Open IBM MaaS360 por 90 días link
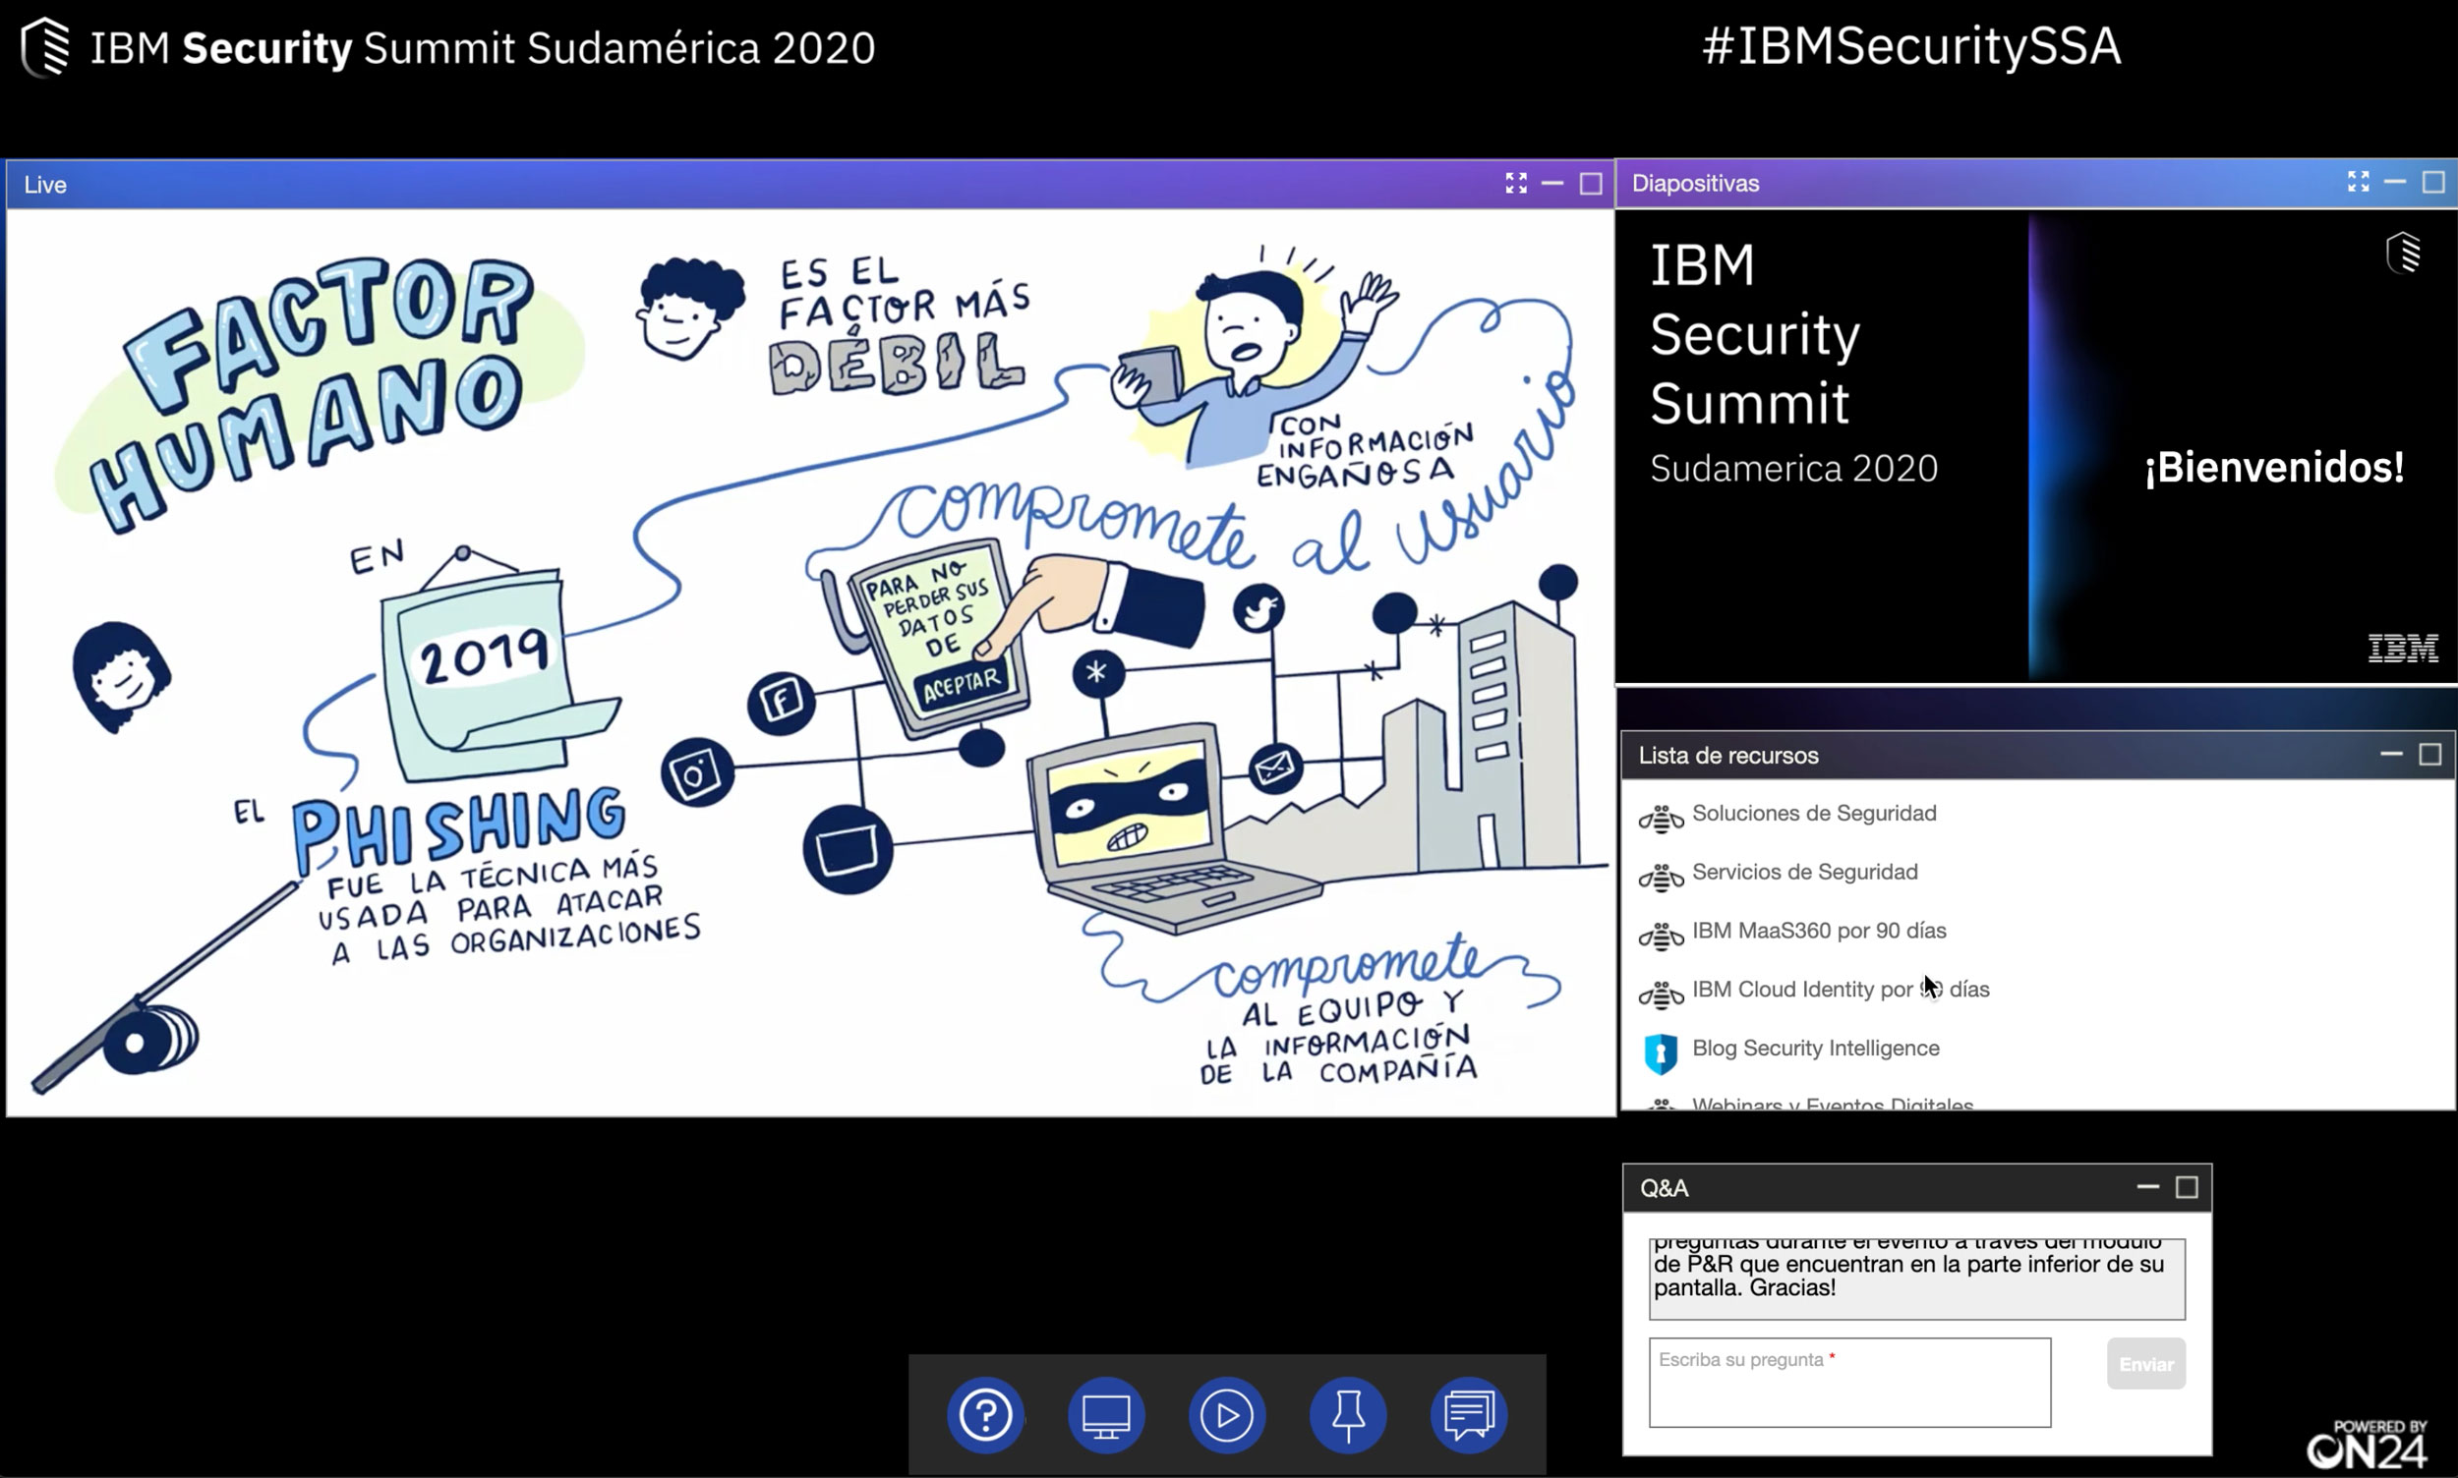 [1818, 931]
